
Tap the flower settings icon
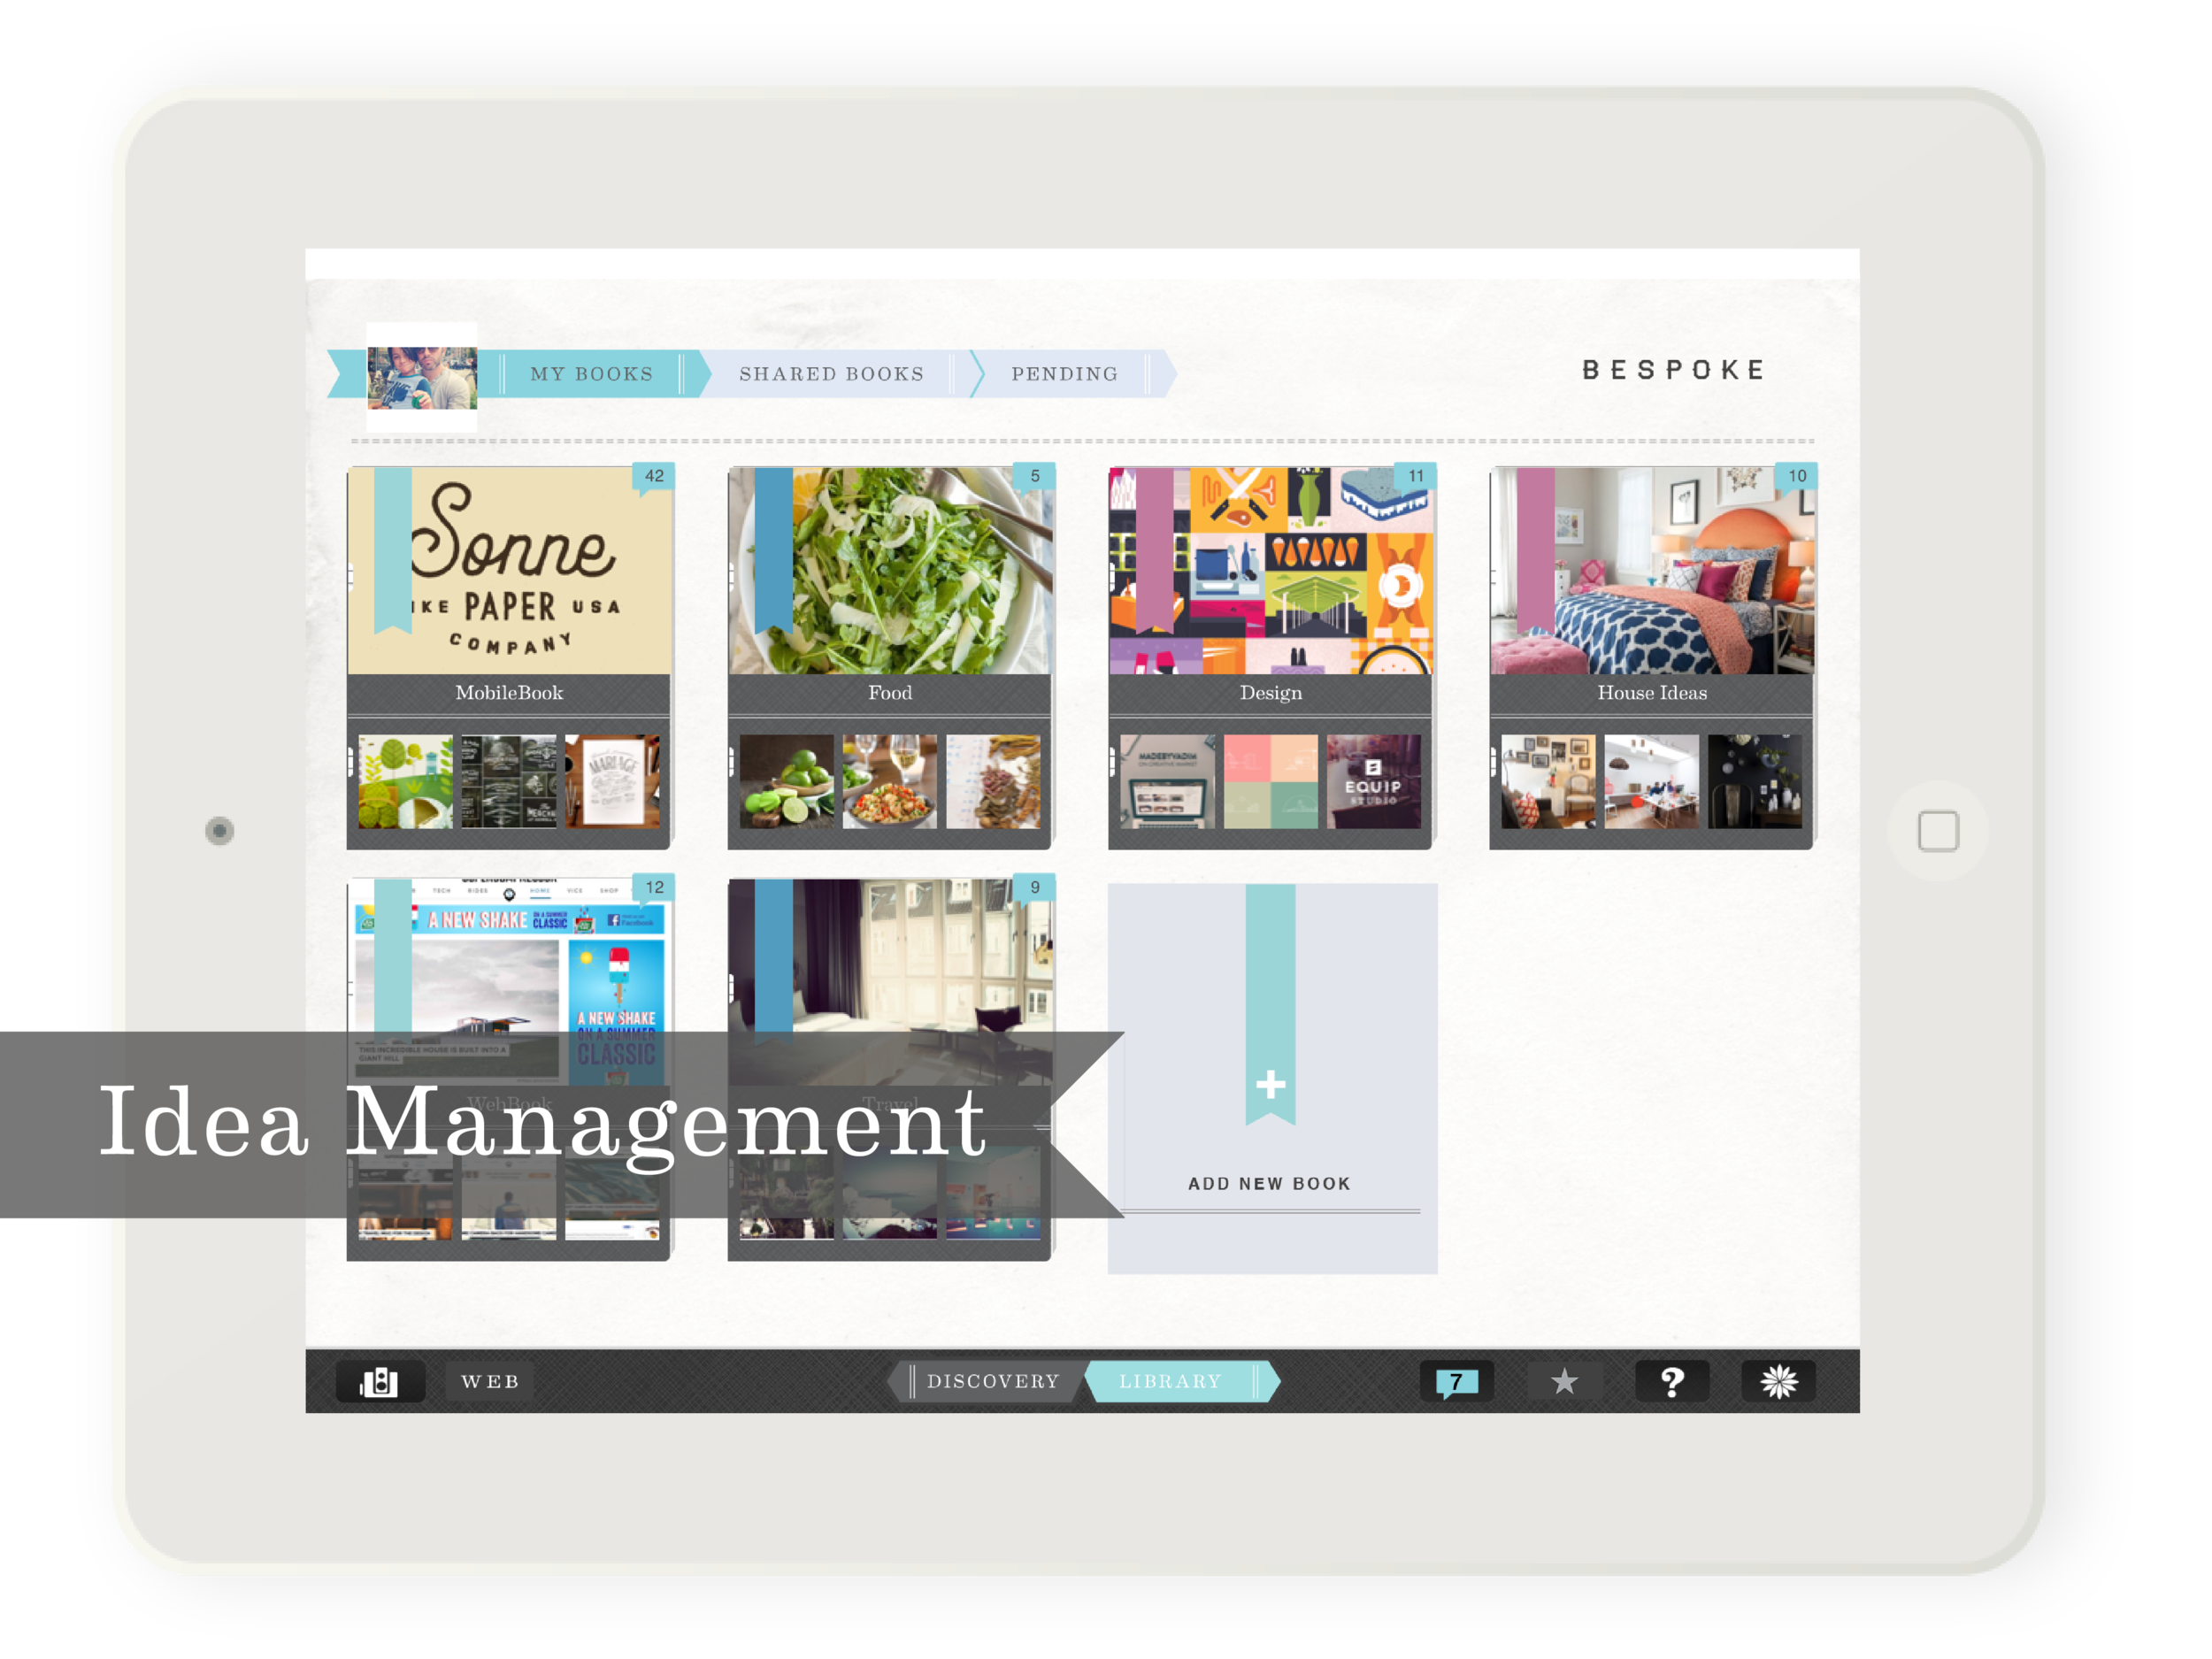click(1778, 1382)
